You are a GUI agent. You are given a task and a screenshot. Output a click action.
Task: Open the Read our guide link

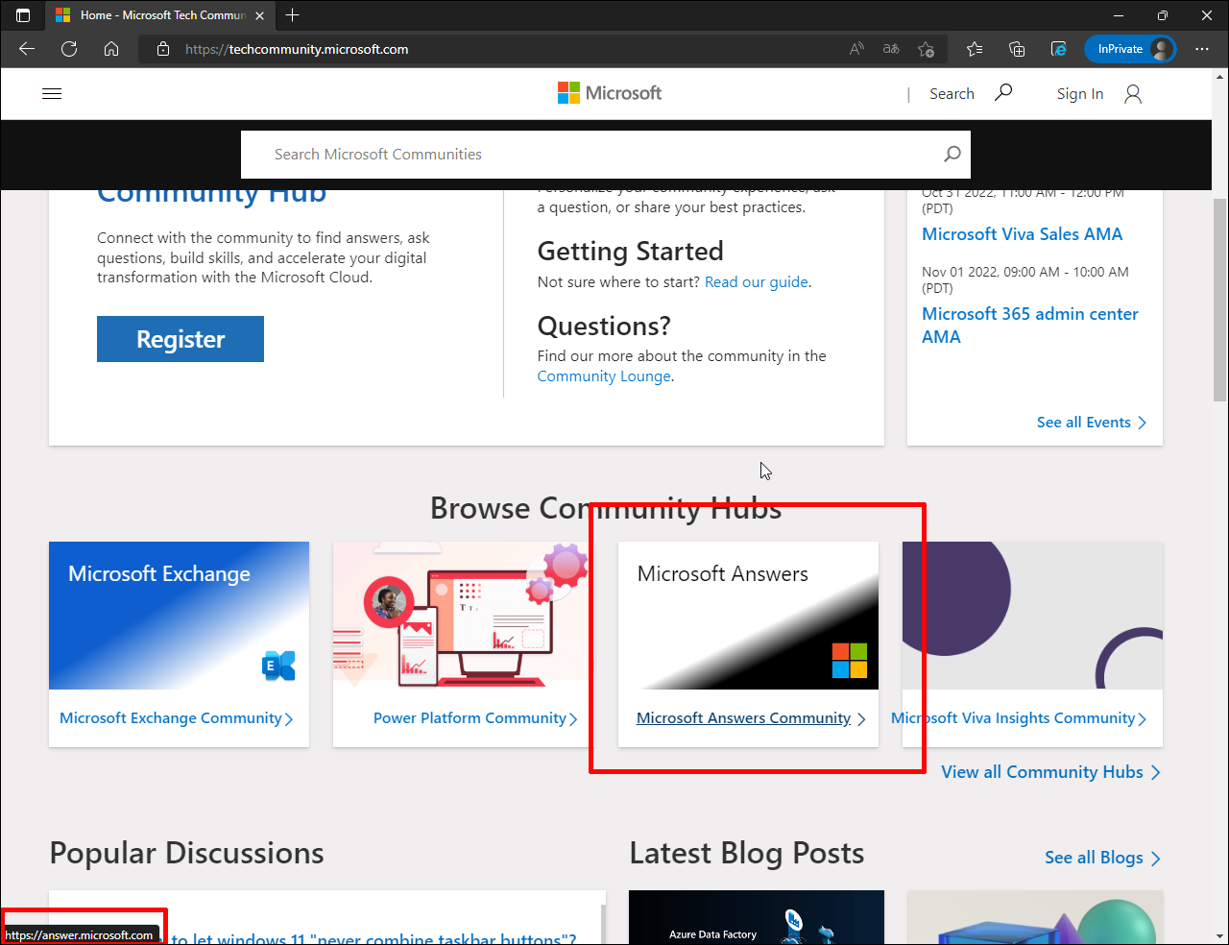[x=757, y=282]
